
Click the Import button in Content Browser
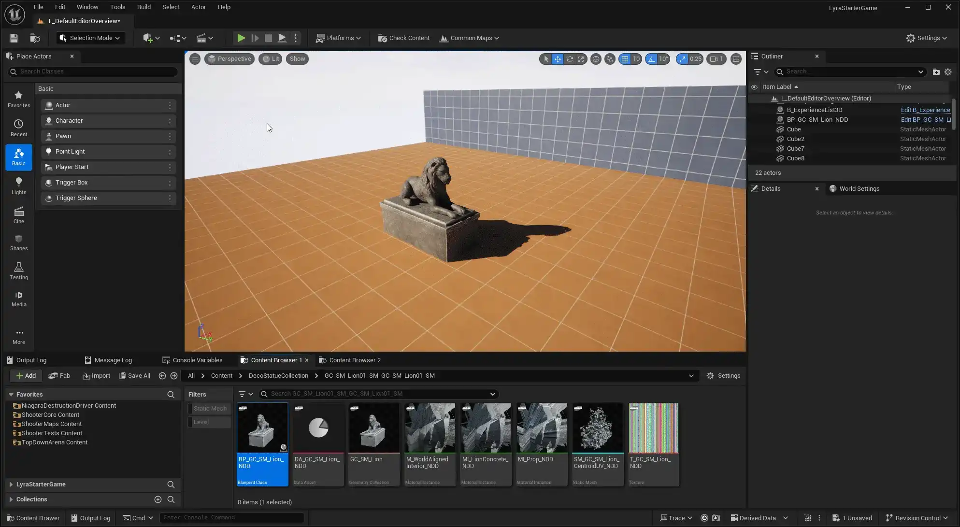pos(96,376)
